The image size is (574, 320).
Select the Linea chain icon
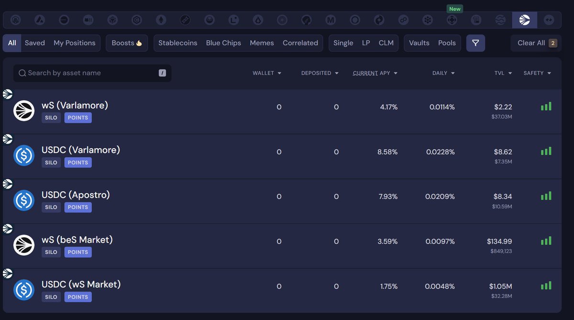234,20
